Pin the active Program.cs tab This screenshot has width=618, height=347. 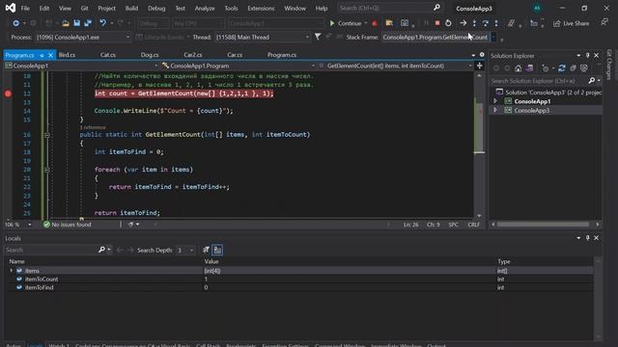pos(42,56)
